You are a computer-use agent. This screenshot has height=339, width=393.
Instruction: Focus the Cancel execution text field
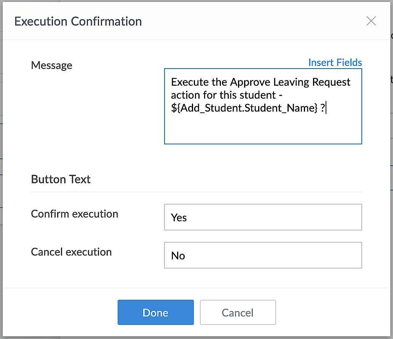(x=263, y=255)
